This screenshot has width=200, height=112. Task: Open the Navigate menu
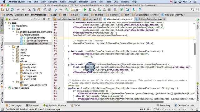click(53, 2)
